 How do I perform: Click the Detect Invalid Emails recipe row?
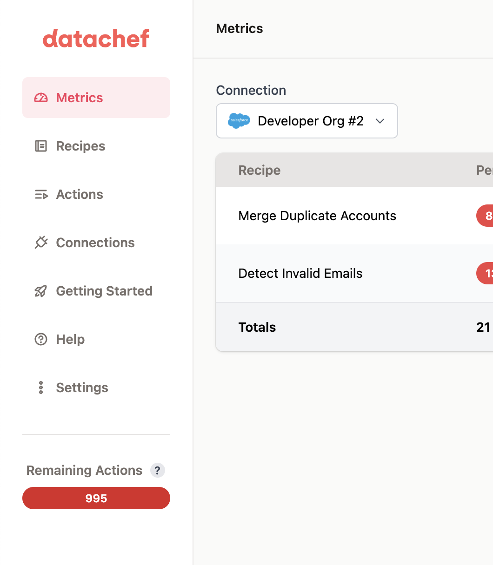tap(300, 273)
